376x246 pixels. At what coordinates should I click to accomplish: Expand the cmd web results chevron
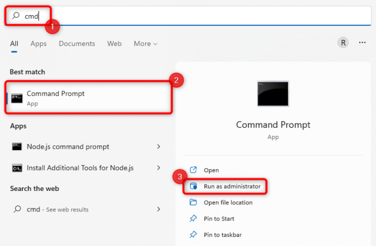coord(158,209)
